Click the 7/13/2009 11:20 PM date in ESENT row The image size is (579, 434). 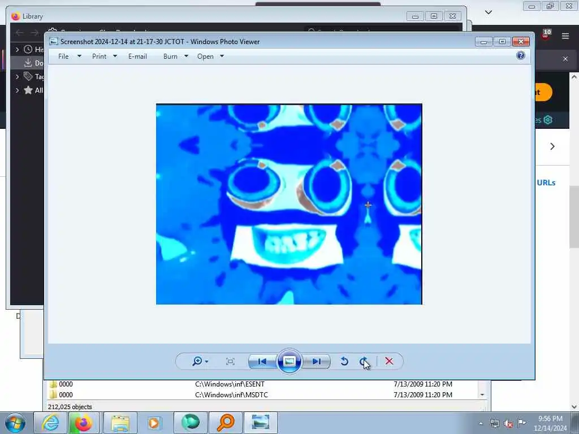click(x=423, y=384)
